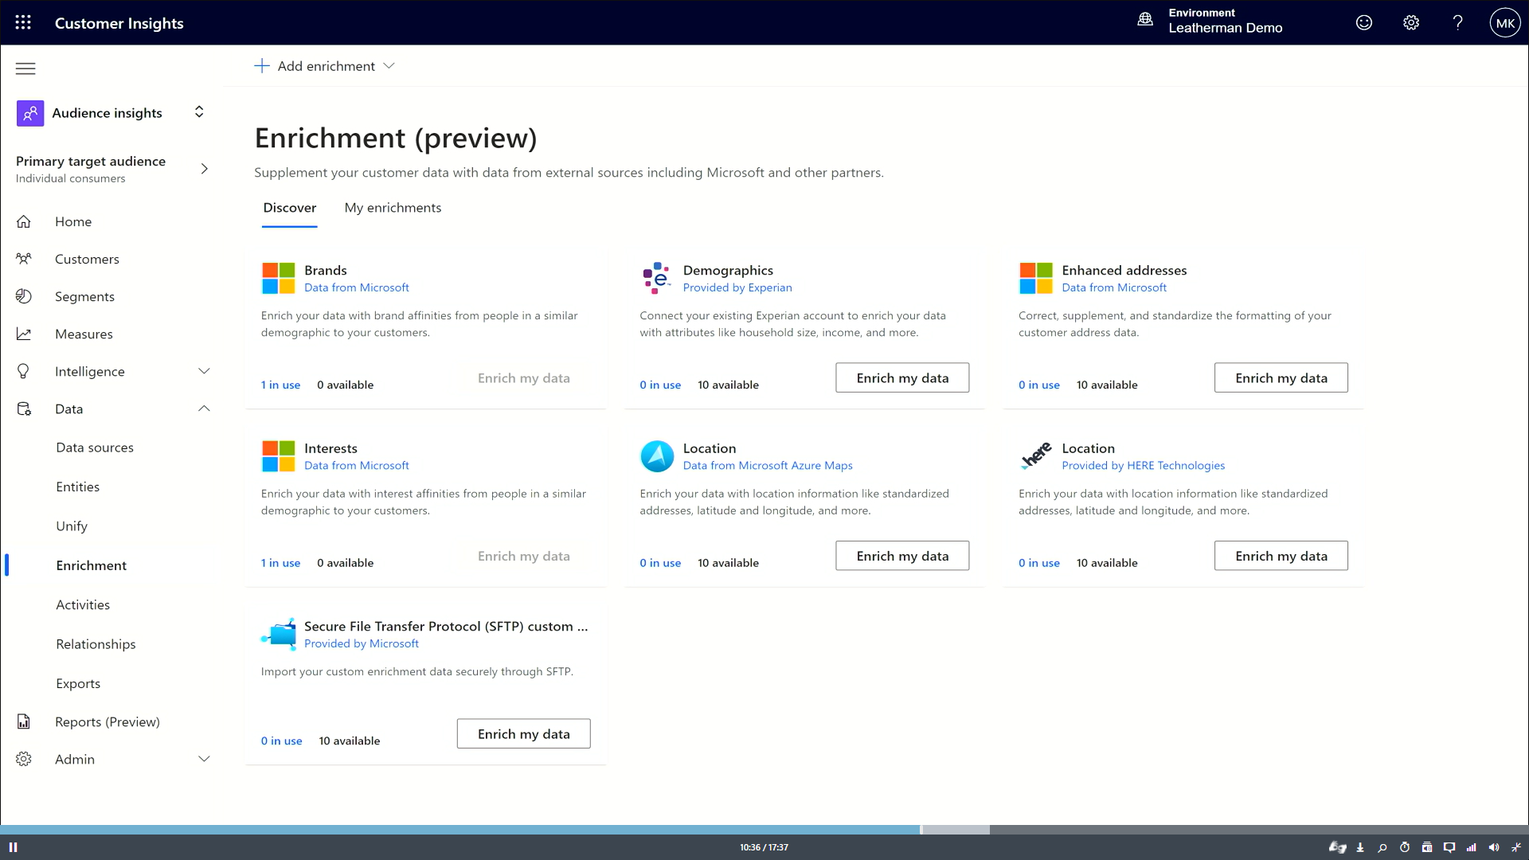Click the download icon in player bar
Viewport: 1529px width, 860px height.
point(1360,847)
